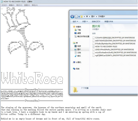Select the C2OeHVc5jMbQ5jti_ENCRYPTED_BY.WHITEROSE file
Image resolution: width=138 pixels, height=121 pixels.
[x=114, y=38]
